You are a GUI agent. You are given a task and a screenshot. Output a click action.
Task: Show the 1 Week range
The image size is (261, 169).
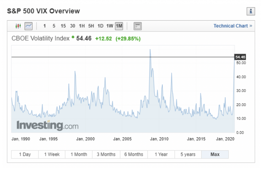52,154
